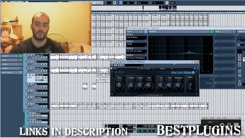Viewport: 245px width, 138px height.
Task: Click the transport time display 1:57:42.067
Action: pos(149,126)
